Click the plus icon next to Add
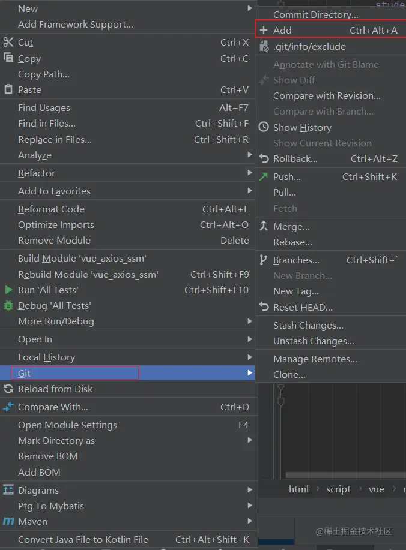Screen dimensions: 406x550 coord(264,30)
